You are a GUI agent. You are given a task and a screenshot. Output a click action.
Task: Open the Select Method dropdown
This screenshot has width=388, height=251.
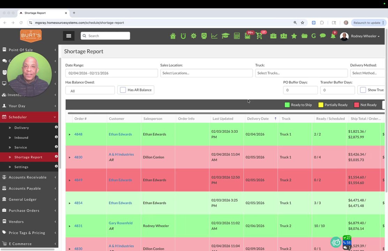coord(367,73)
